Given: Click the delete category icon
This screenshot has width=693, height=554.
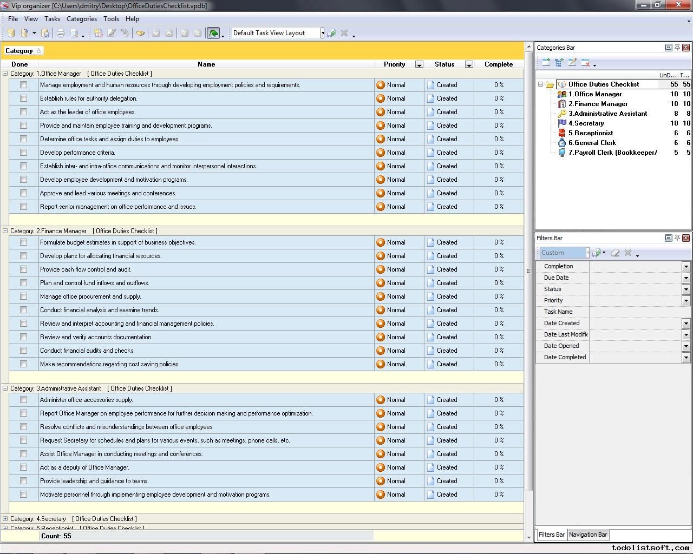Looking at the screenshot, I should point(585,62).
